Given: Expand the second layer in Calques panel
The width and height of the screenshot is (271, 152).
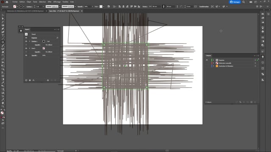Looking at the screenshot, I should 213,63.
